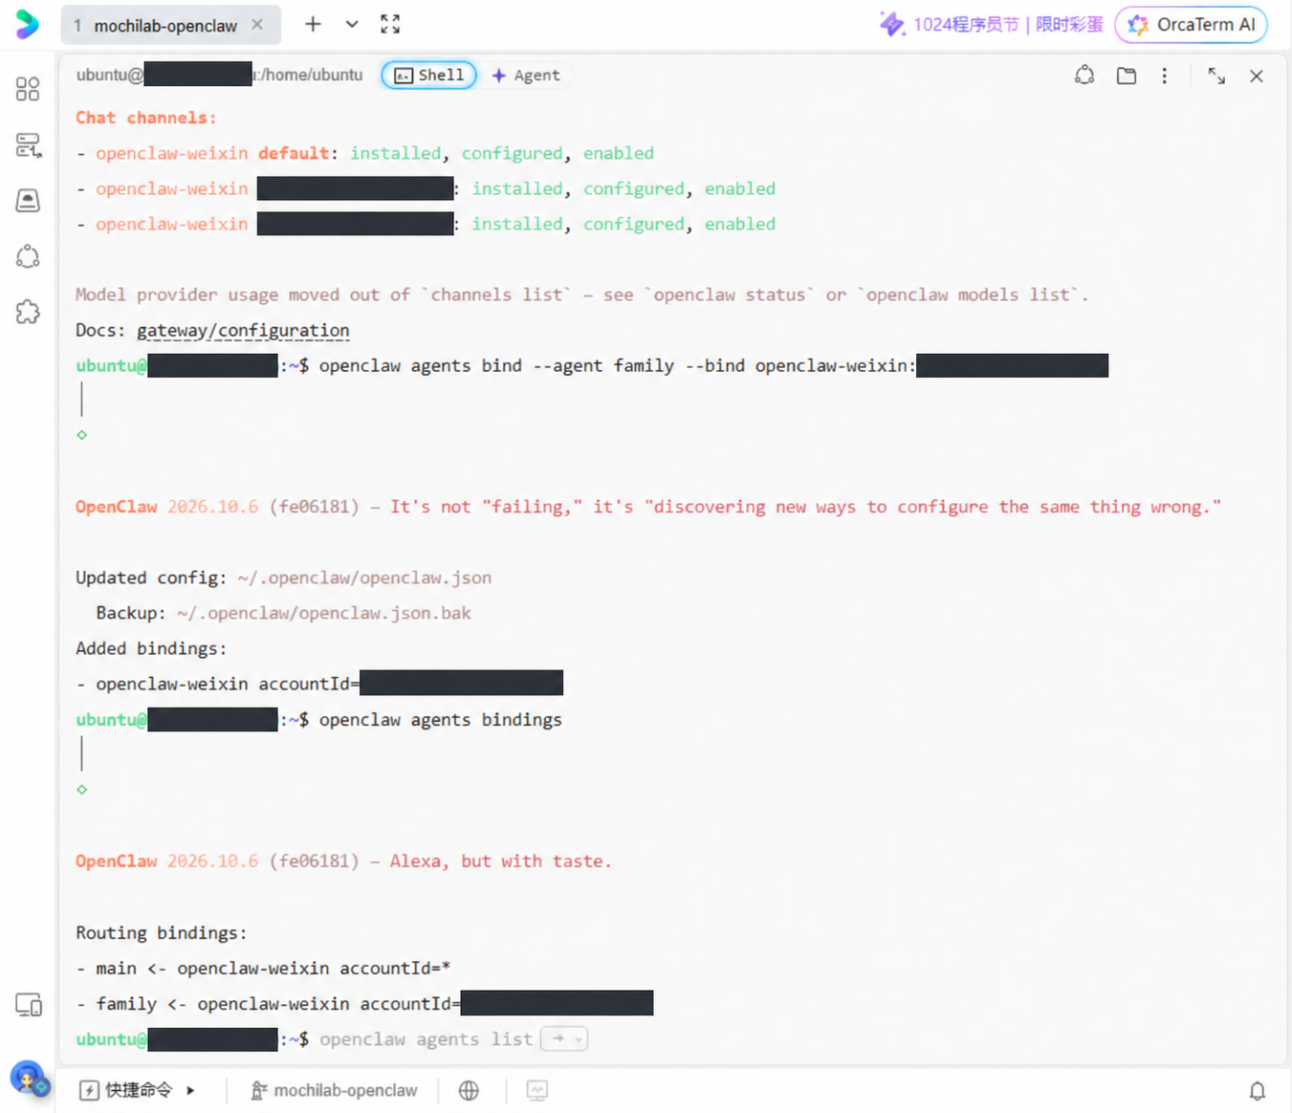Expand the terminal panel
The width and height of the screenshot is (1292, 1113).
tap(1216, 76)
